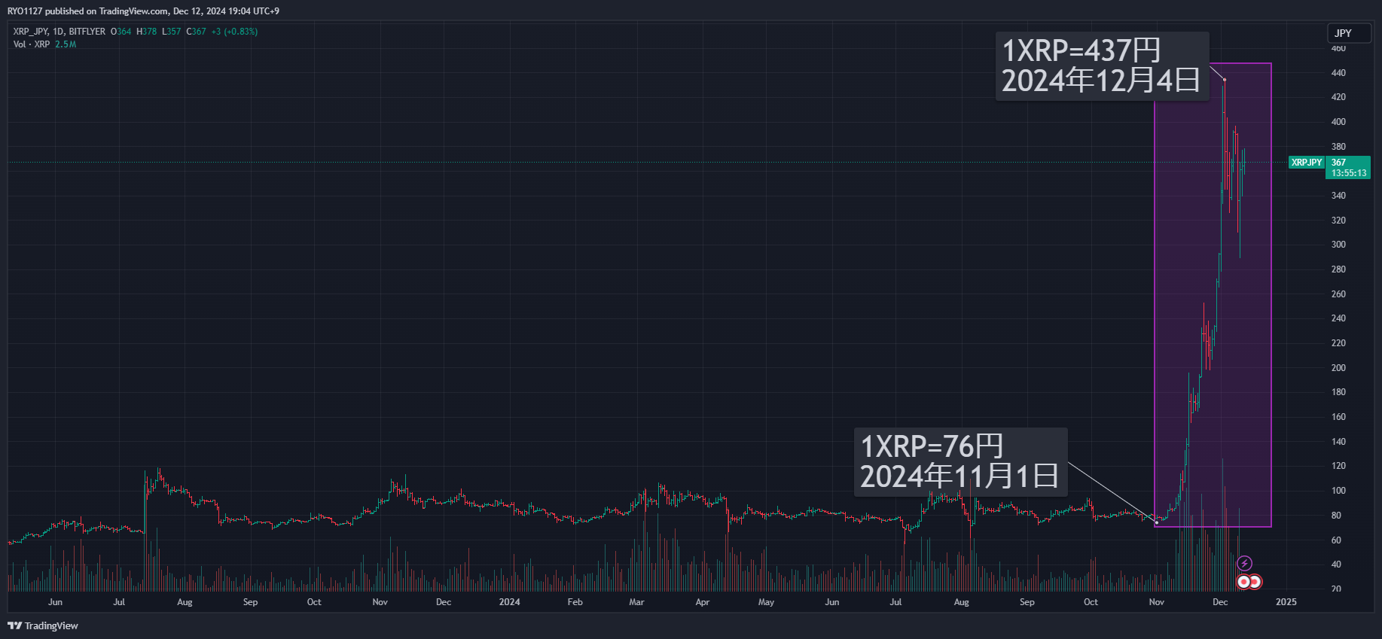Select the 1XRP=76円 annotation callout

959,461
